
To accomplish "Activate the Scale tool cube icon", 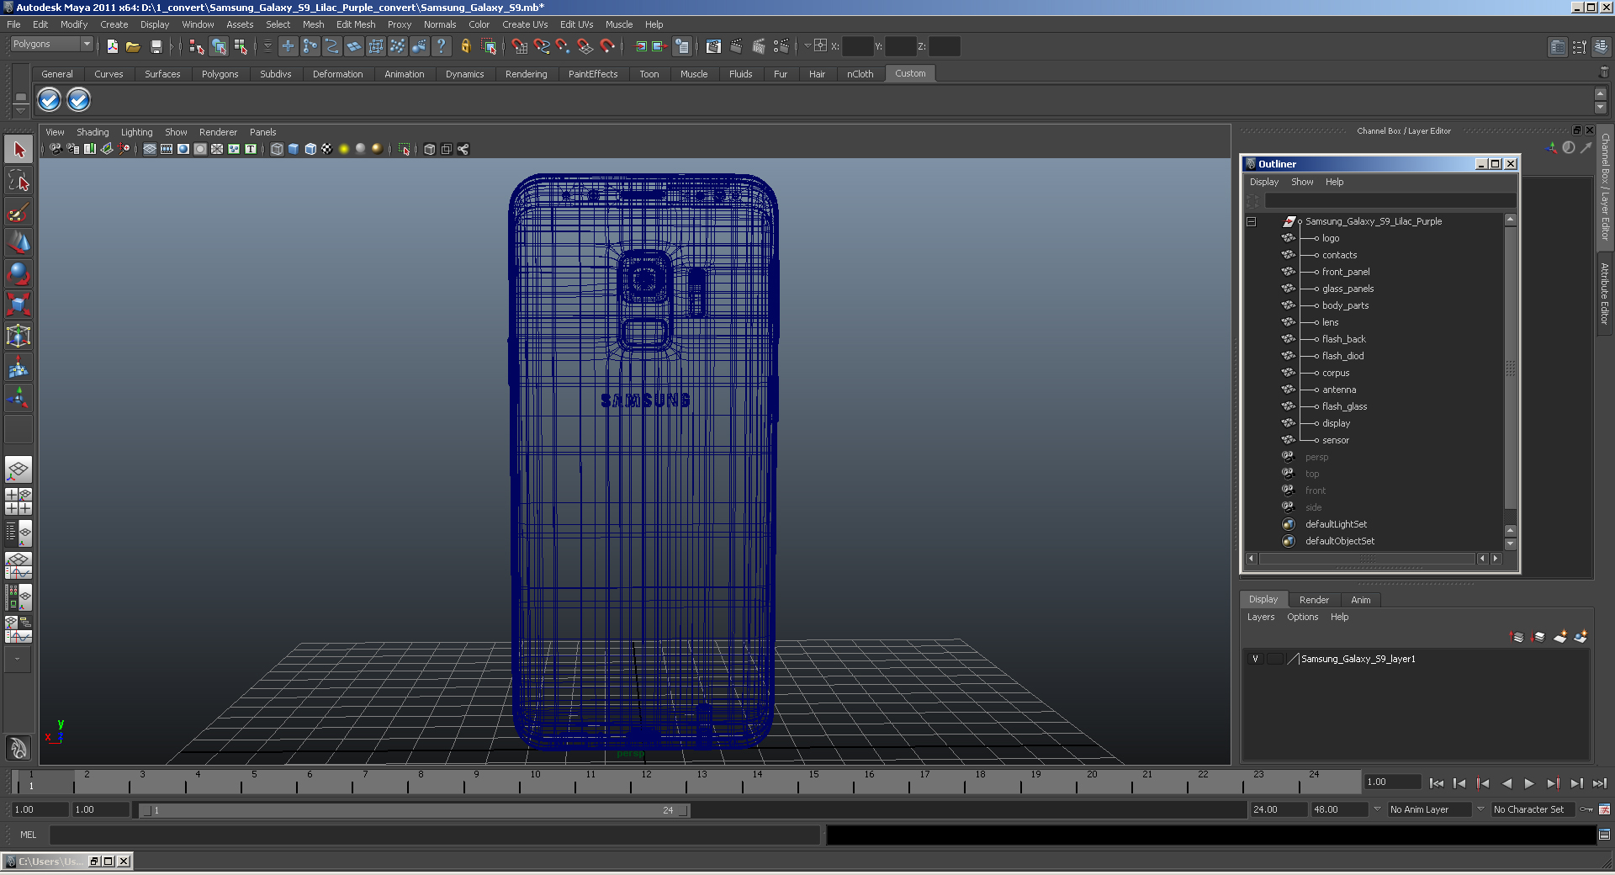I will tap(19, 305).
